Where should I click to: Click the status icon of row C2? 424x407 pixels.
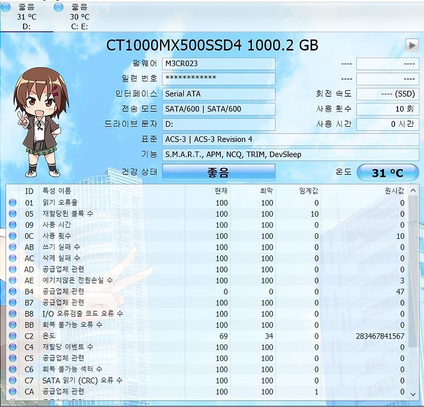[12, 336]
